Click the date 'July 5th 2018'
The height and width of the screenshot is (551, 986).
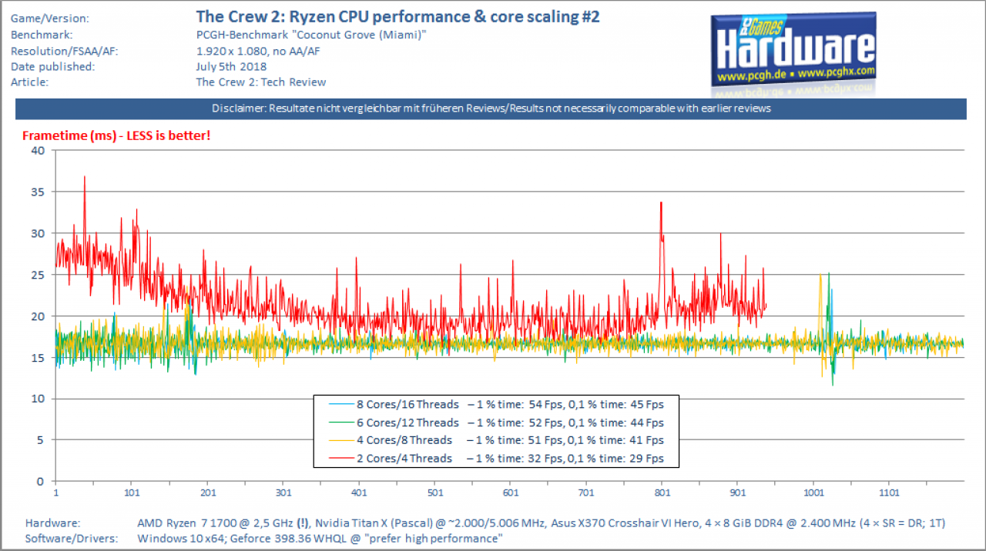tap(231, 66)
